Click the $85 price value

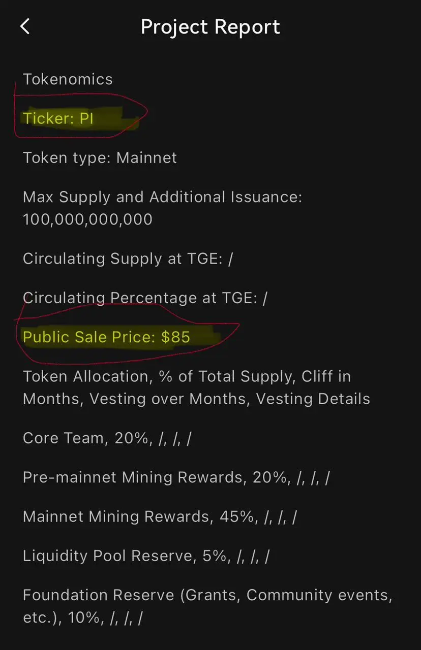(175, 337)
